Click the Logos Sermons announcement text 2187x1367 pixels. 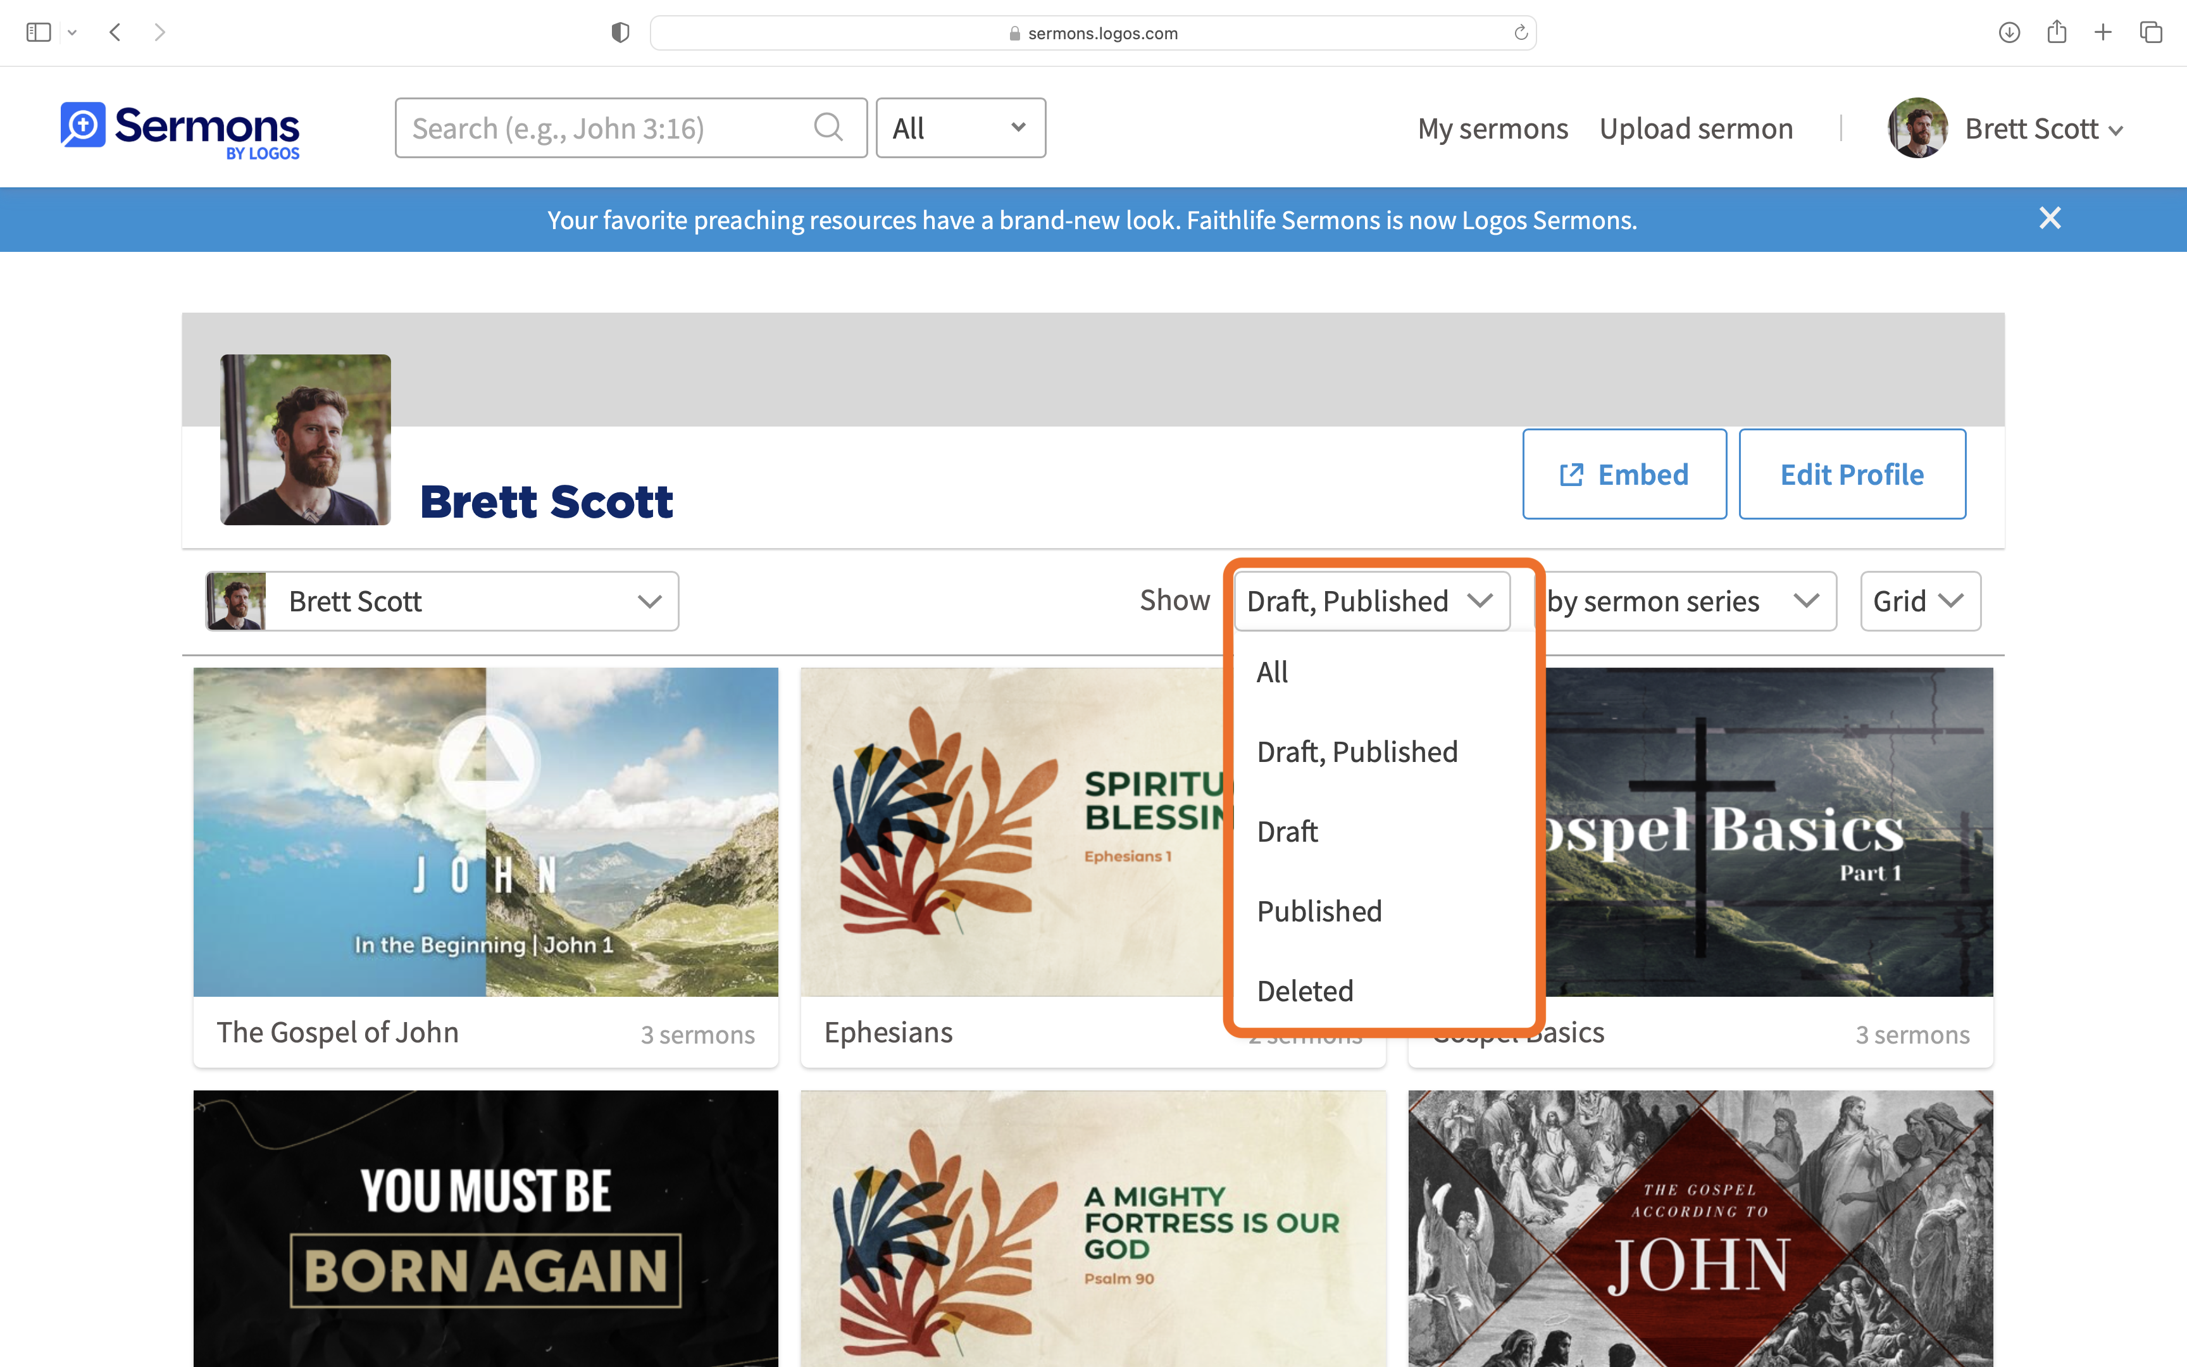click(1092, 220)
